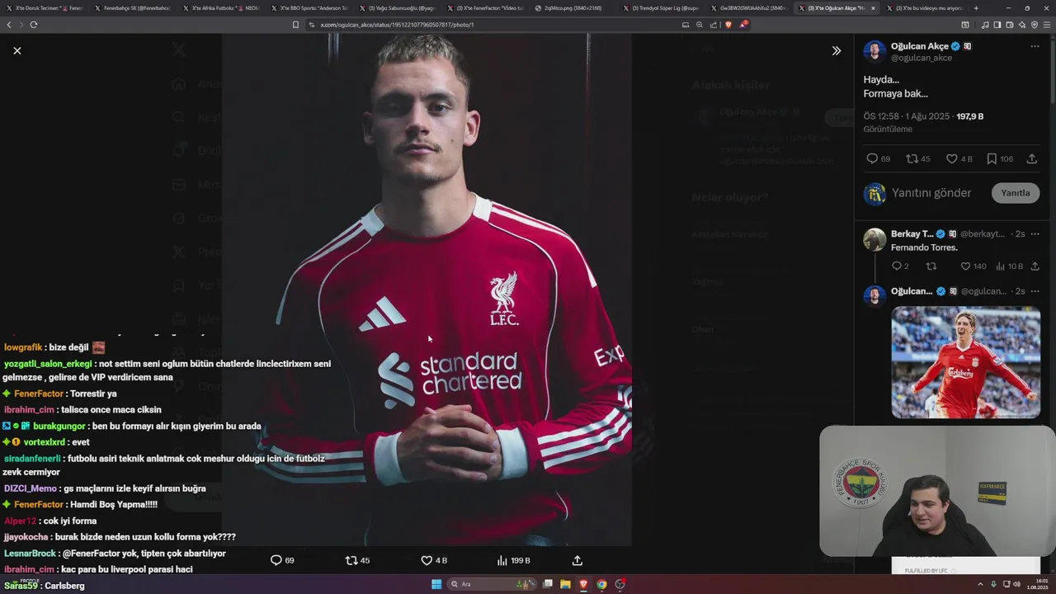The width and height of the screenshot is (1056, 594).
Task: Show hidden system tray icons
Action: (x=981, y=584)
